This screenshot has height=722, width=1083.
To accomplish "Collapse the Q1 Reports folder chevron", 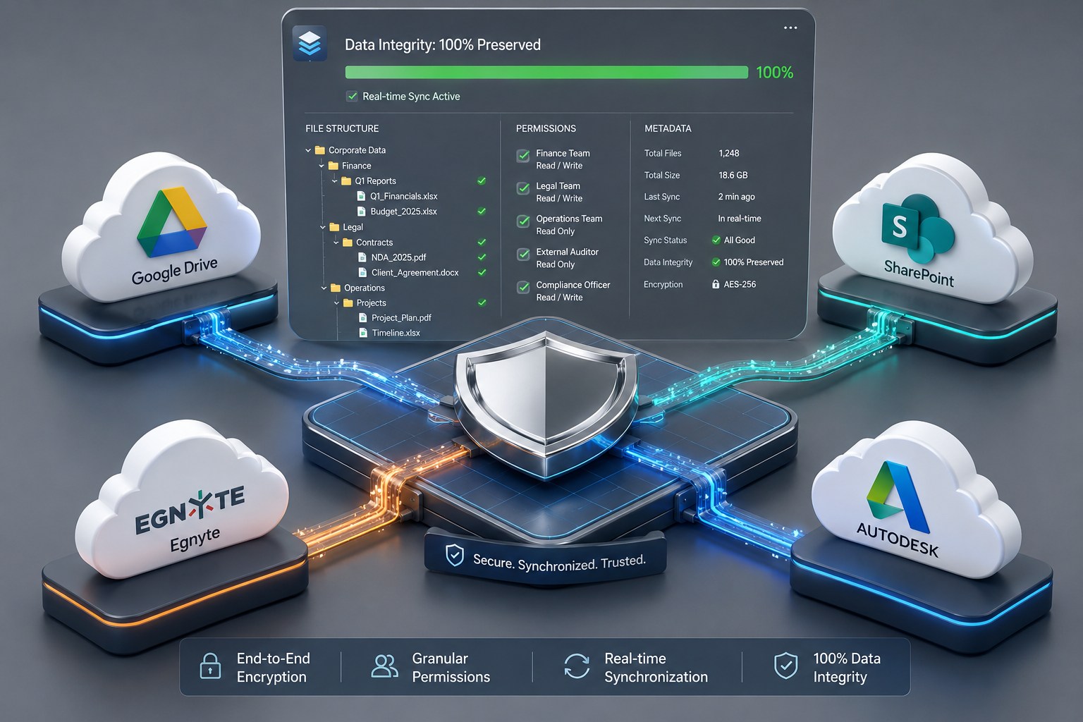I will (x=334, y=181).
